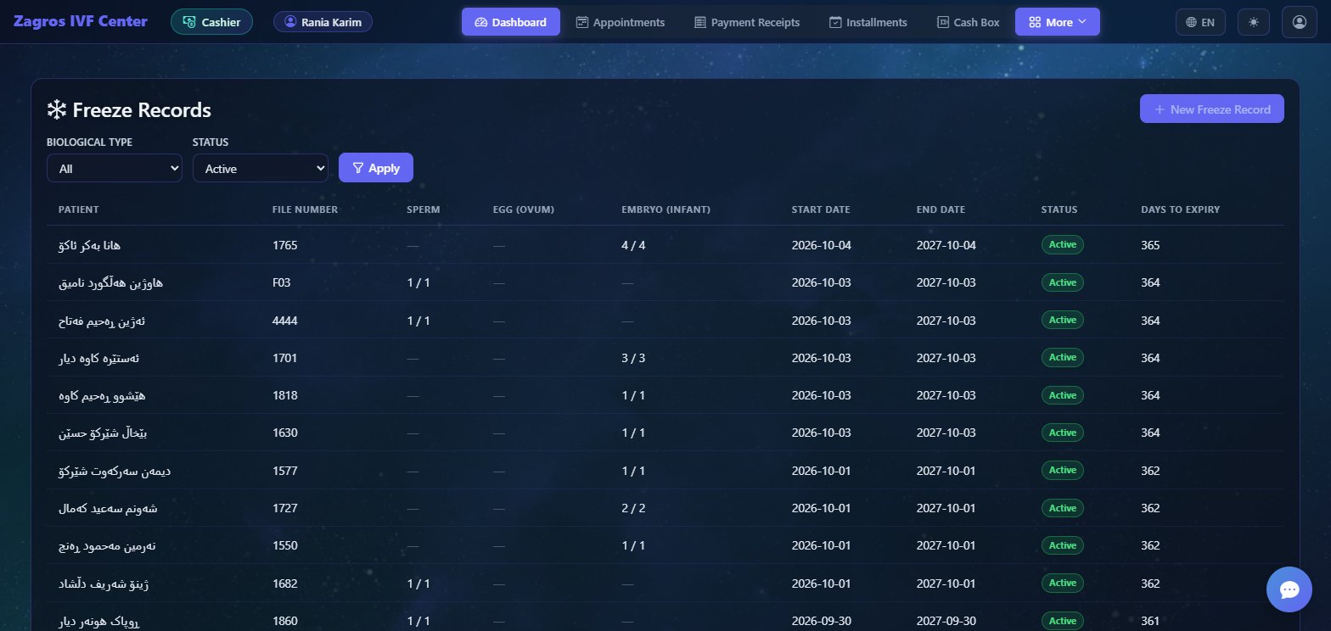Click the snowflake icon beside Freeze Records

pos(56,109)
